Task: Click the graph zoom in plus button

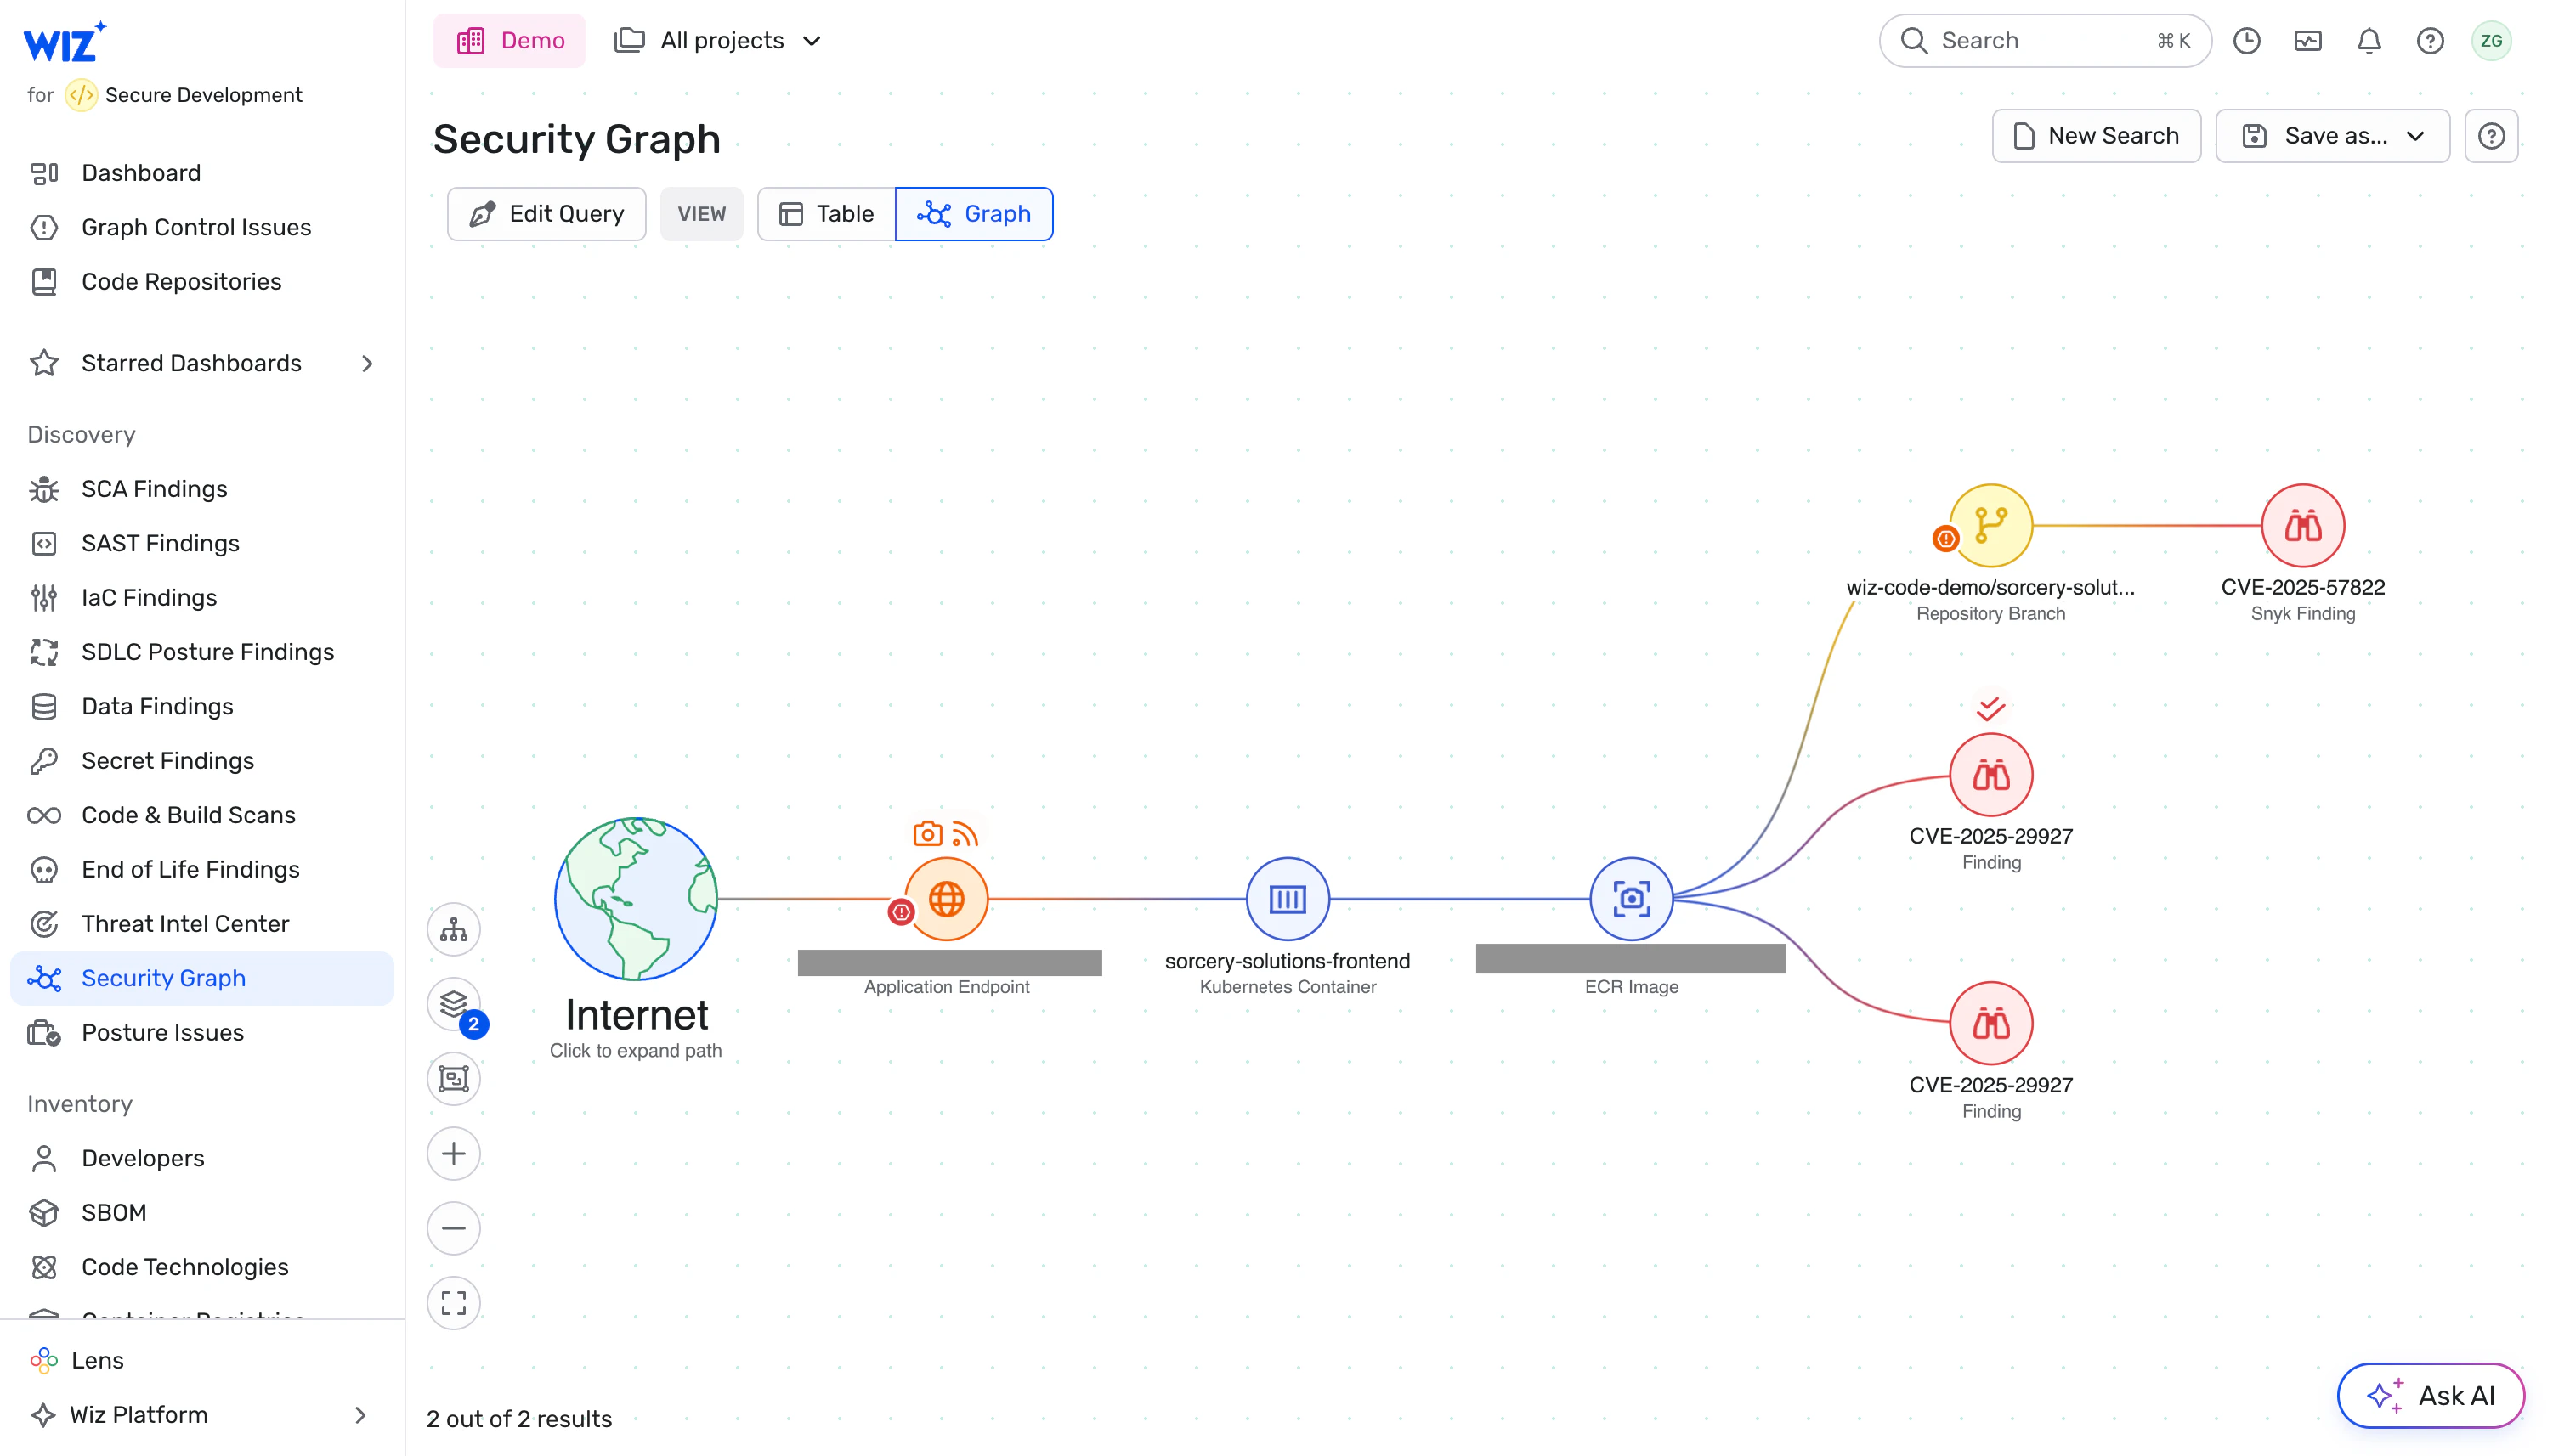Action: [453, 1154]
